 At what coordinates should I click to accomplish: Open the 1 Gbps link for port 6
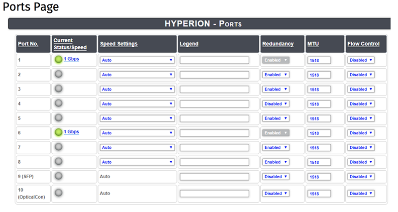click(x=71, y=132)
